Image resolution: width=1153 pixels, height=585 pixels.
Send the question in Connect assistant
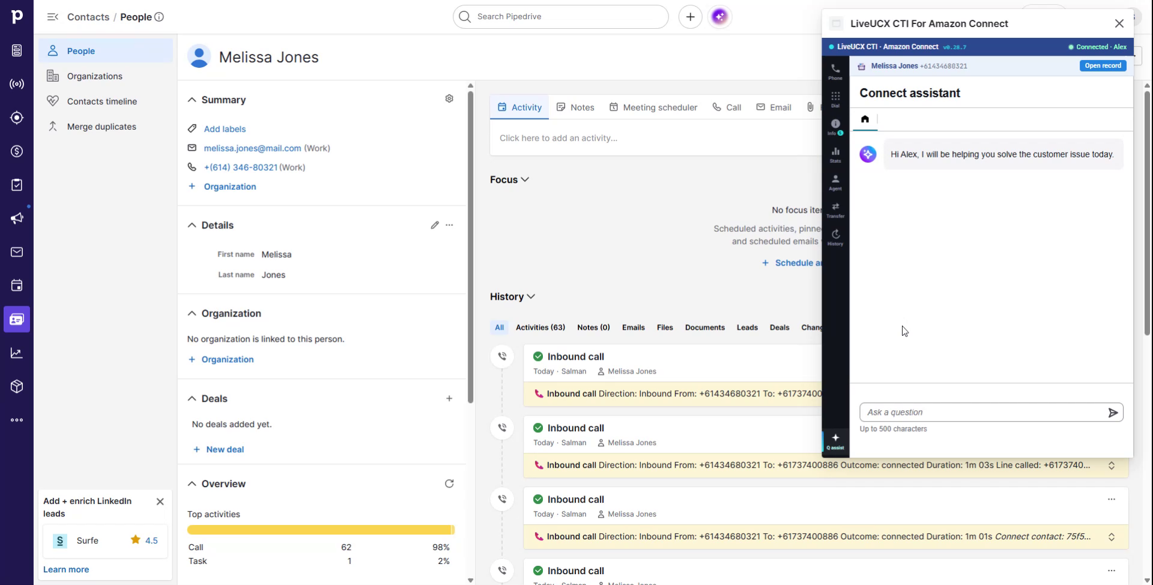[1113, 413]
